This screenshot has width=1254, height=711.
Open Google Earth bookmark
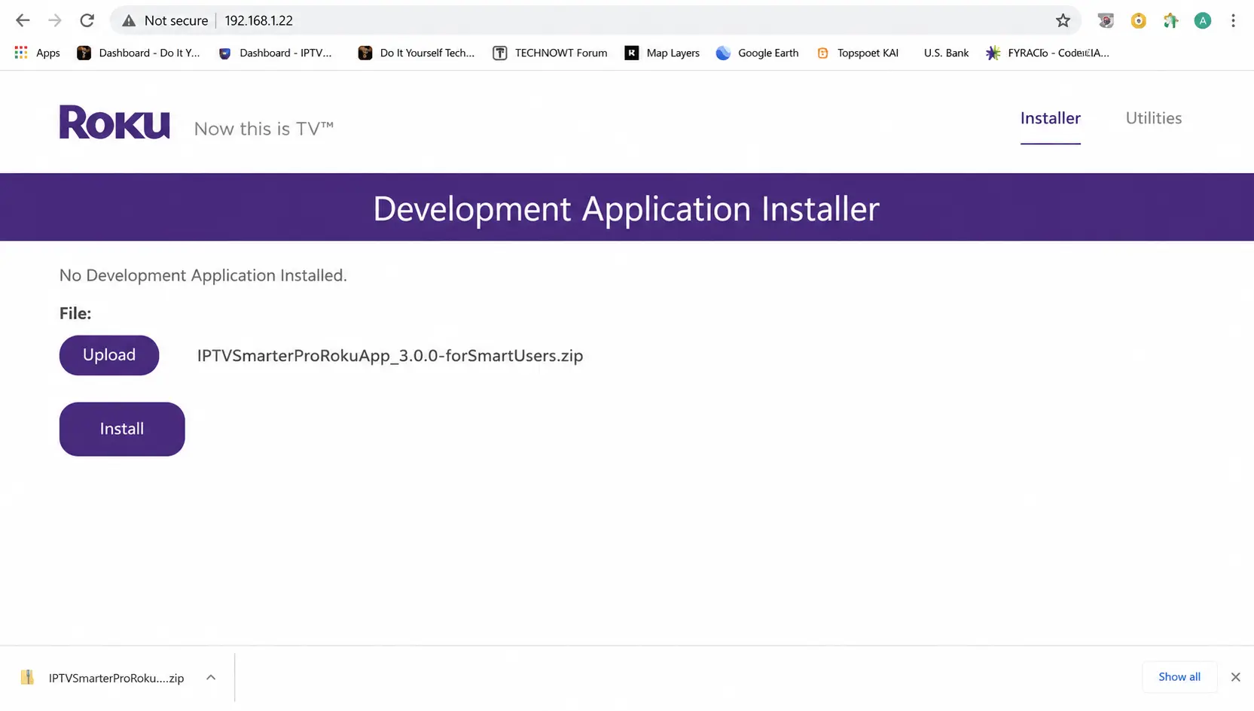pos(757,53)
